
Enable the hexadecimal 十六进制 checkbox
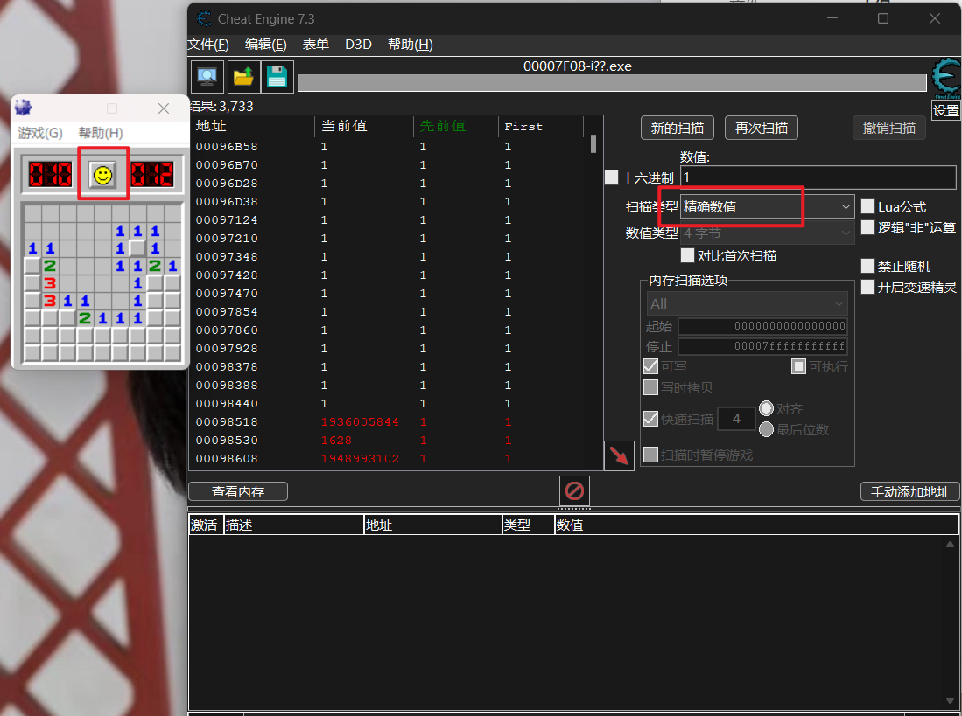coord(611,177)
